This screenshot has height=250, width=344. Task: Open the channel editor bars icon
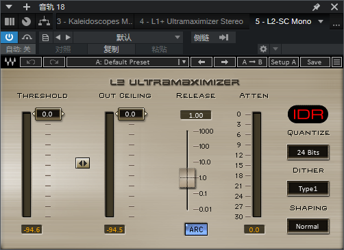click(10, 22)
